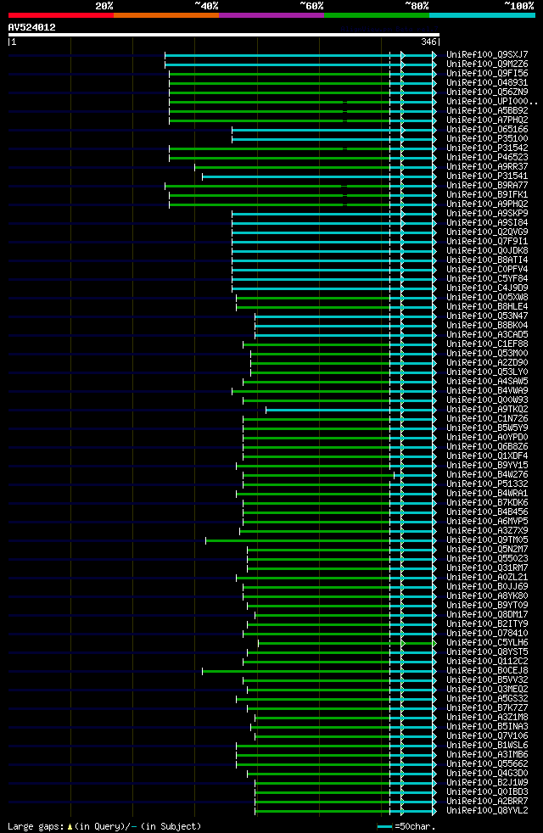Click UniRef100_P51332 label
The image size is (543, 833).
[487, 484]
